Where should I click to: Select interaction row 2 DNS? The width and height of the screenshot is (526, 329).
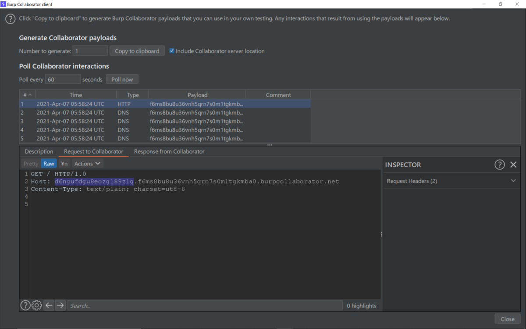165,112
